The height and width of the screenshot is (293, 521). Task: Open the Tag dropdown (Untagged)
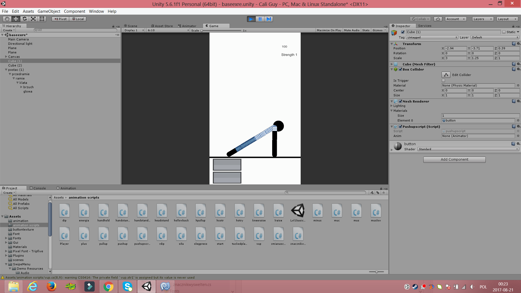click(432, 37)
